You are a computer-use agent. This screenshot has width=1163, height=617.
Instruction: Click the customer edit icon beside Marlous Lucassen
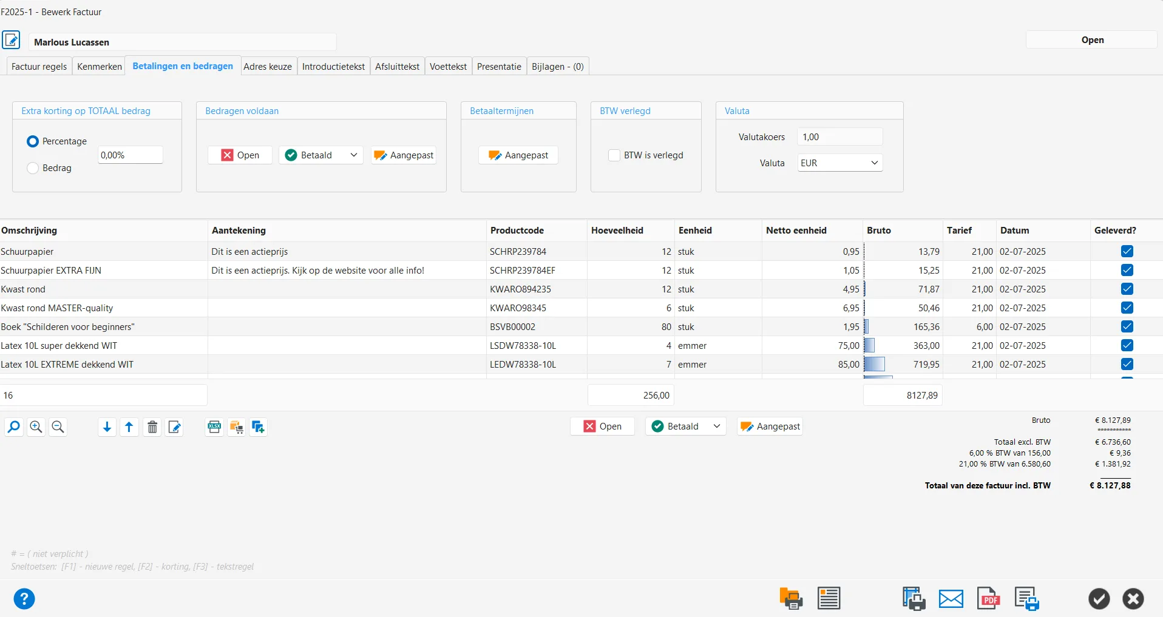(x=11, y=40)
